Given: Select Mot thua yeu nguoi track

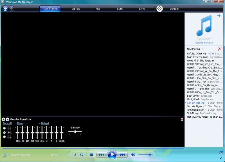Looking at the screenshot, I should 204,117.
